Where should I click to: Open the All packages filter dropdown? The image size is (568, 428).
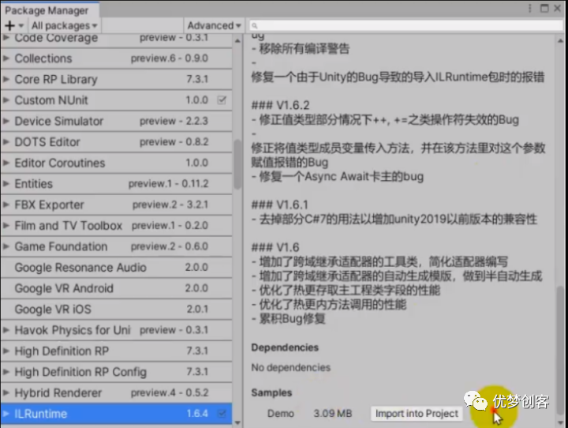(x=64, y=26)
